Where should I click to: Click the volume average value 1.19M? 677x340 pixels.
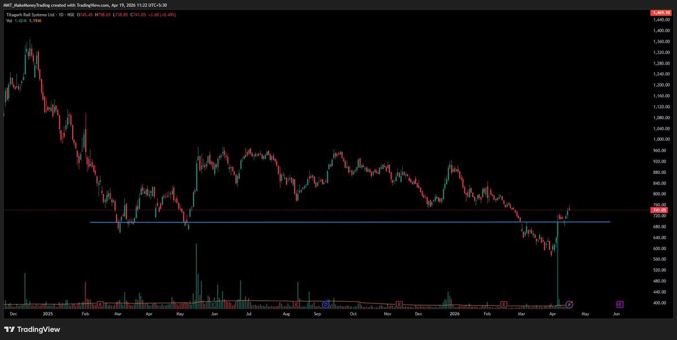click(35, 20)
